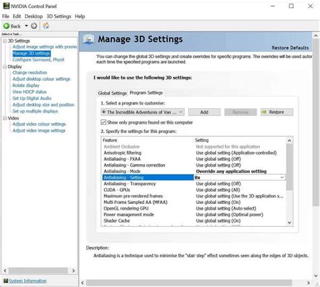The width and height of the screenshot is (320, 287).
Task: Select Multi-Frame Sampled AA (MFAA) row
Action: 194,202
